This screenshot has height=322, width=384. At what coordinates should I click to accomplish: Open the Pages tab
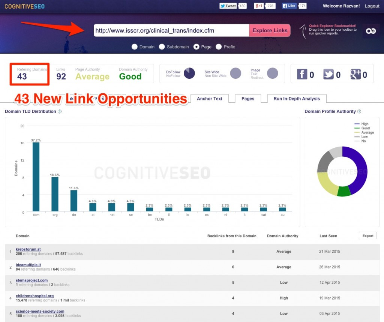coord(248,99)
